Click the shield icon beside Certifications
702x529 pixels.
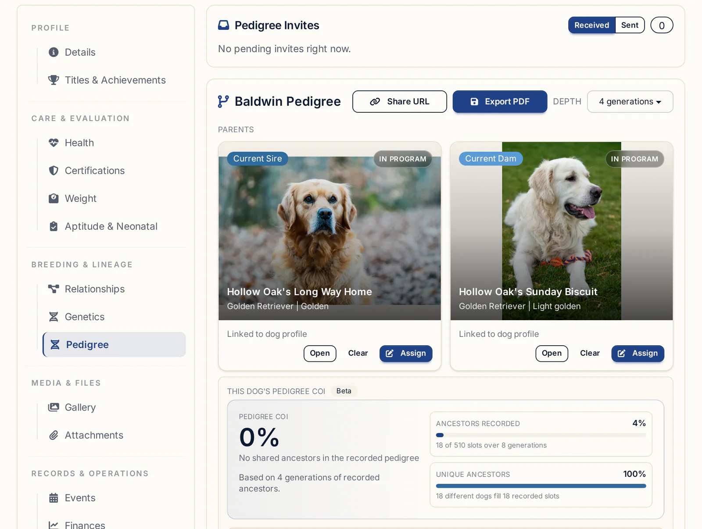pos(54,171)
